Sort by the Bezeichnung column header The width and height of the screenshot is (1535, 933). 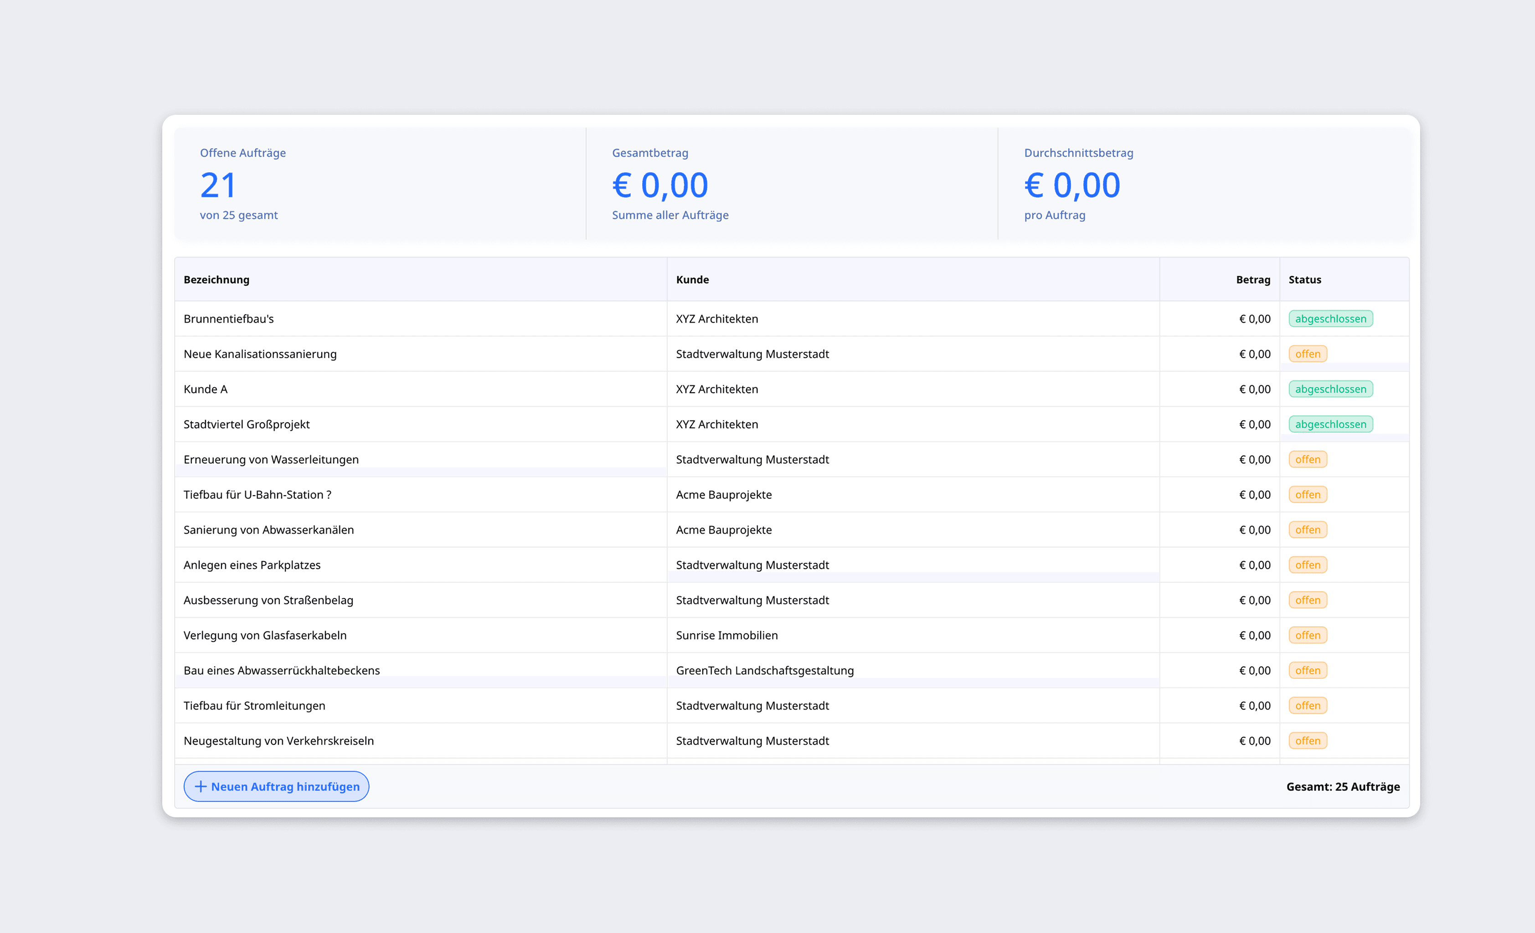pos(216,280)
